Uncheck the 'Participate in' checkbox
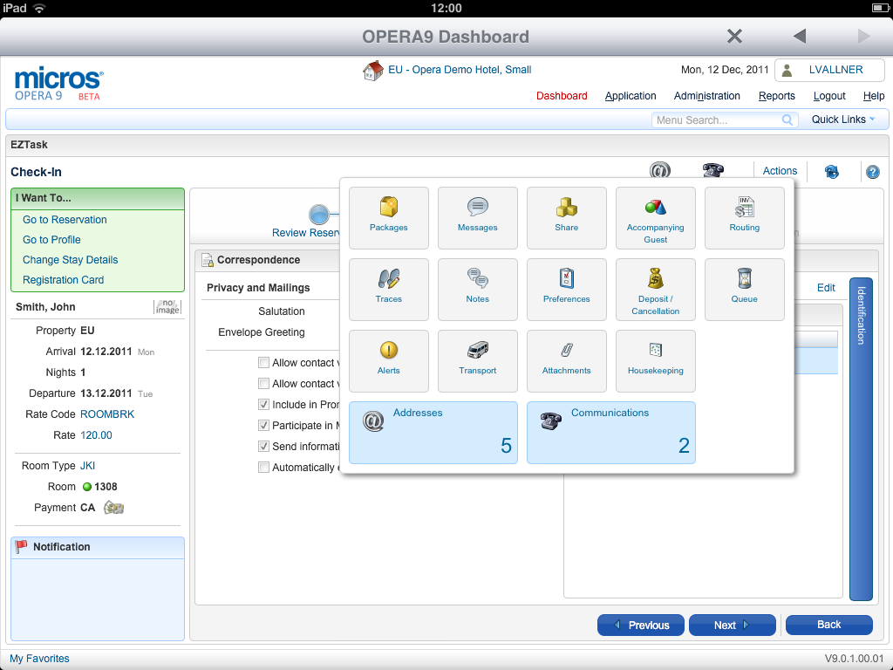This screenshot has height=670, width=893. pyautogui.click(x=263, y=425)
